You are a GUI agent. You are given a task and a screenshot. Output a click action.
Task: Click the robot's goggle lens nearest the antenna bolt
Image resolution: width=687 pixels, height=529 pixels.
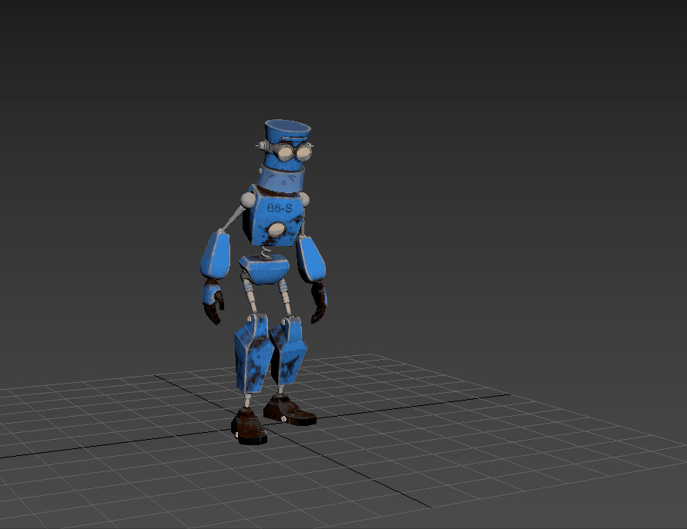pyautogui.click(x=285, y=153)
